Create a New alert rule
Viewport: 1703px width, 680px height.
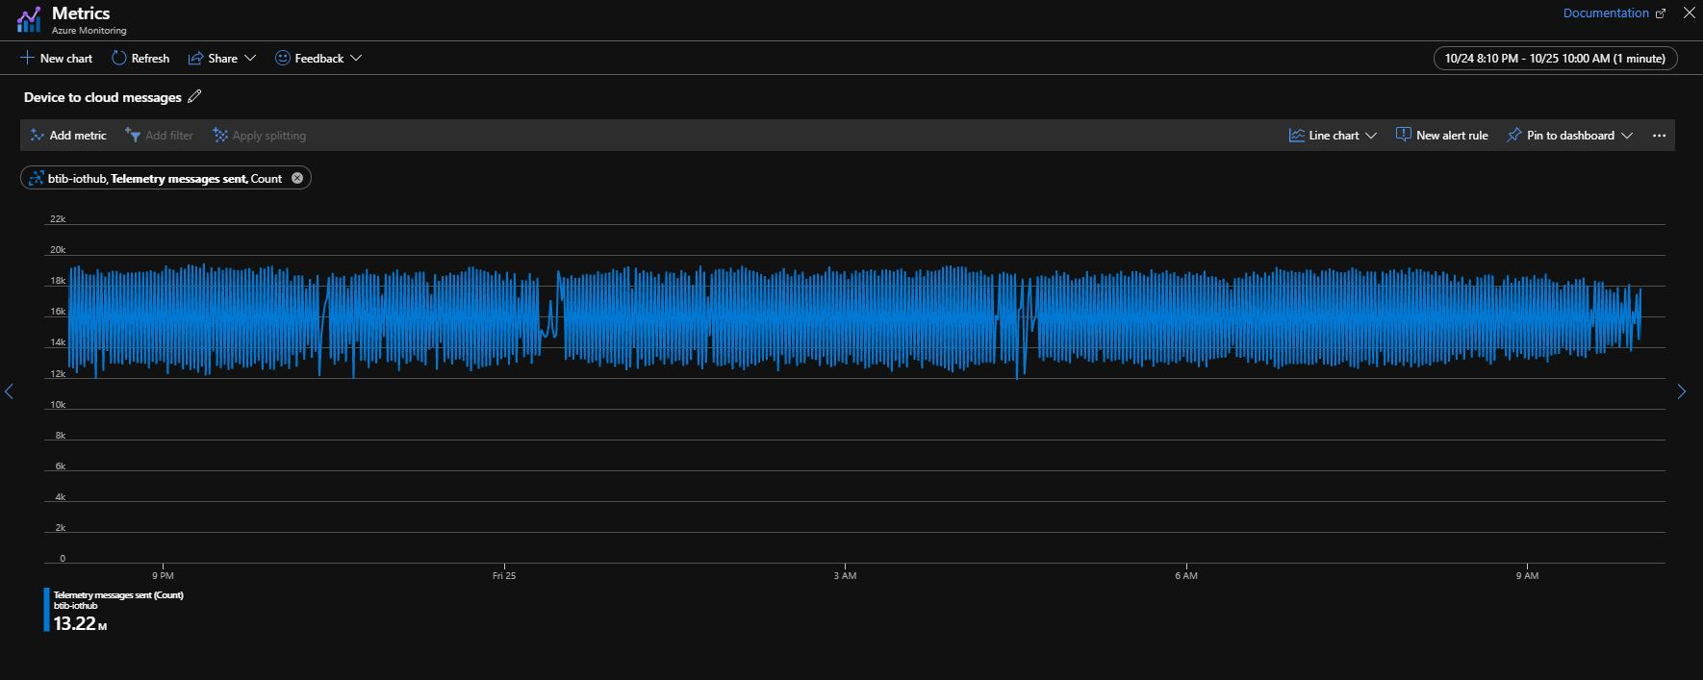[1441, 136]
